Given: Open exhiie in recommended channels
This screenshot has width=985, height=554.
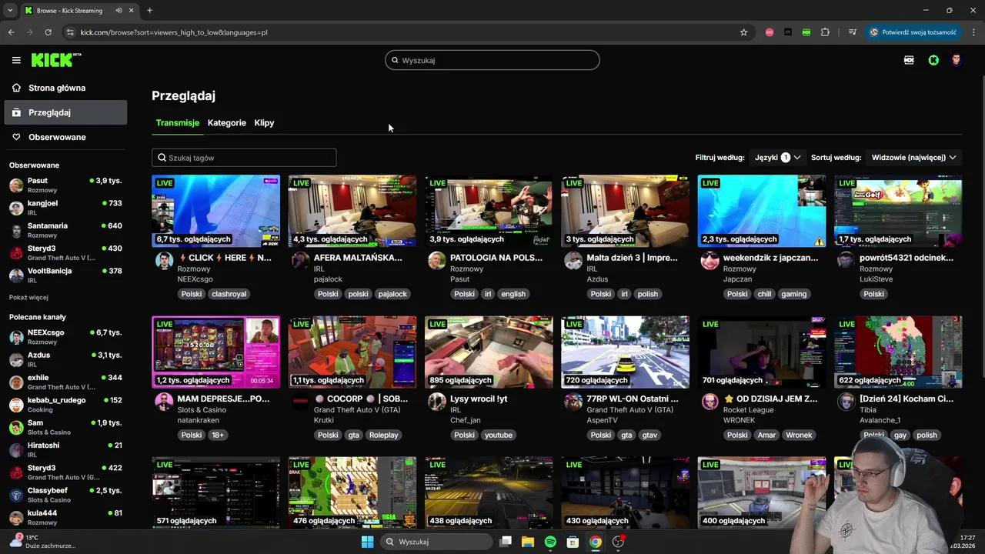Looking at the screenshot, I should (65, 382).
